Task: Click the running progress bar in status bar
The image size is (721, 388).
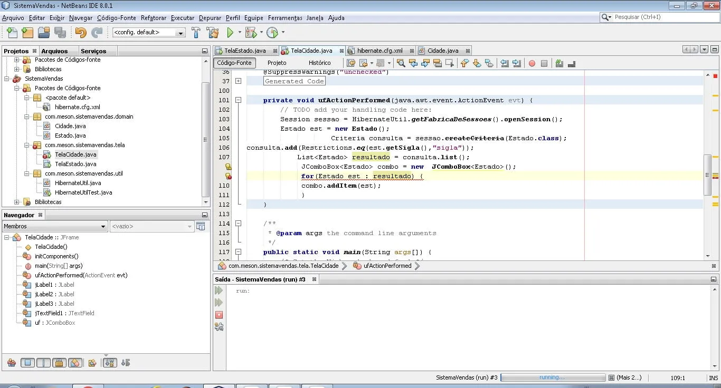Action: [552, 377]
